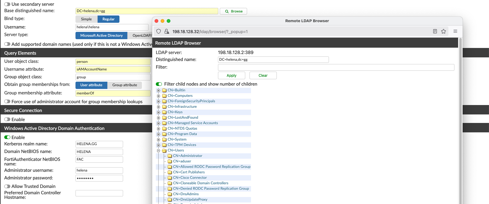Screen dimensions: 489x204
Task: Click the site security lock icon
Action: click(166, 31)
